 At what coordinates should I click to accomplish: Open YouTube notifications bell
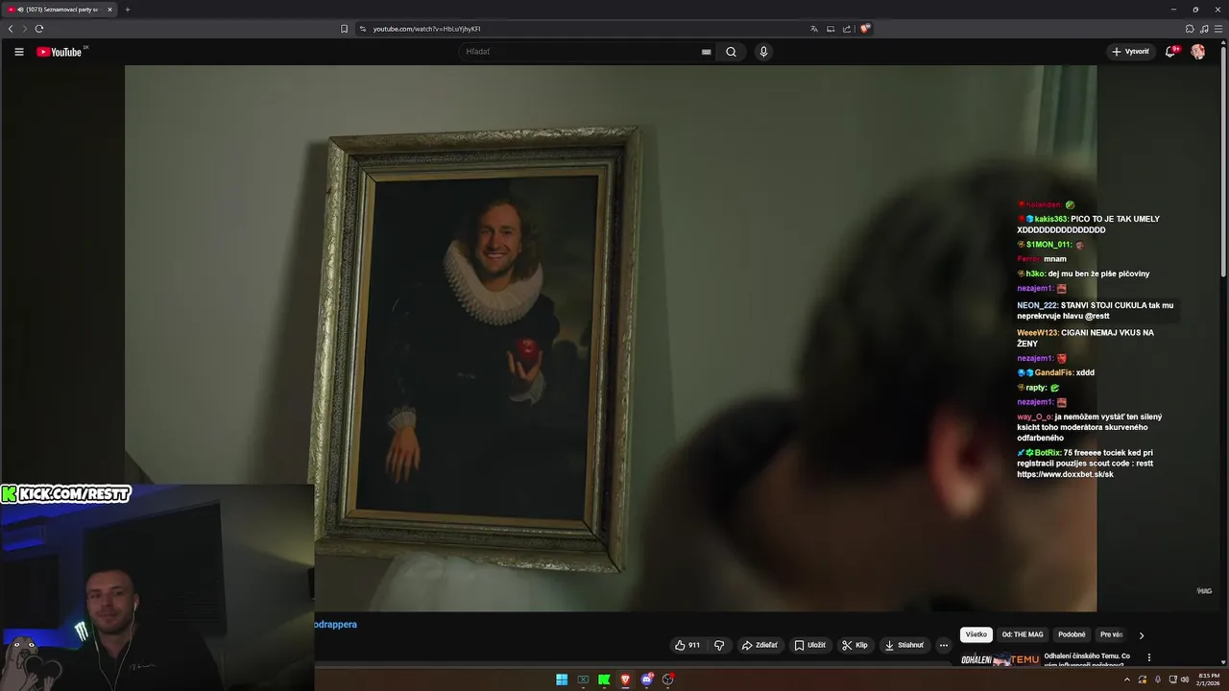click(1170, 52)
